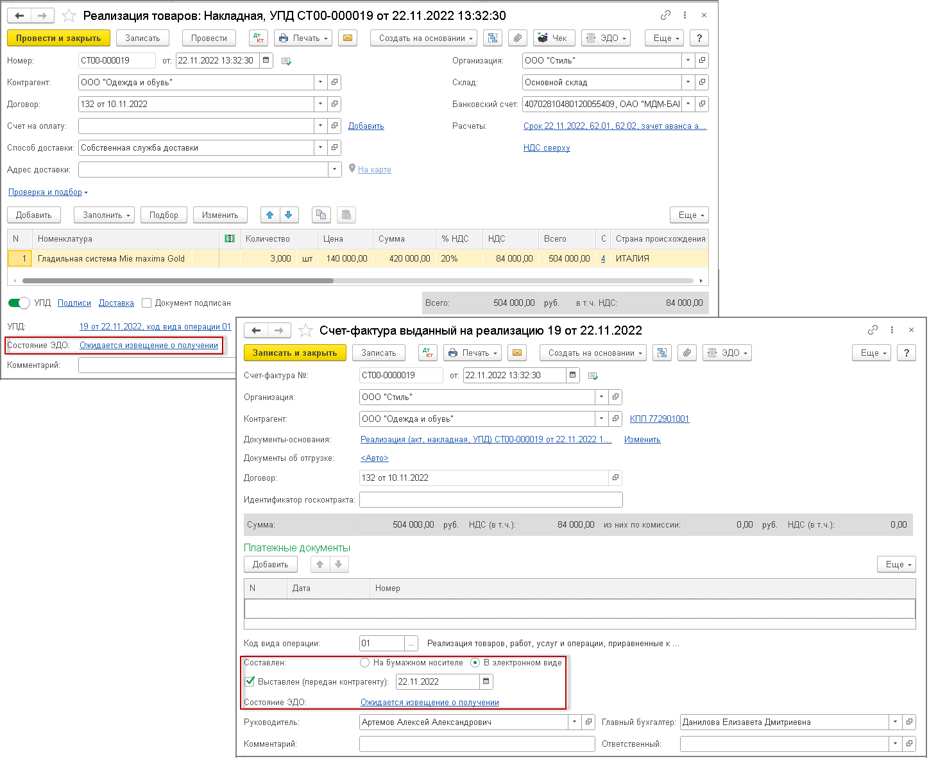Uncheck the Выставлен (передан контрагенту) checkbox

point(250,681)
